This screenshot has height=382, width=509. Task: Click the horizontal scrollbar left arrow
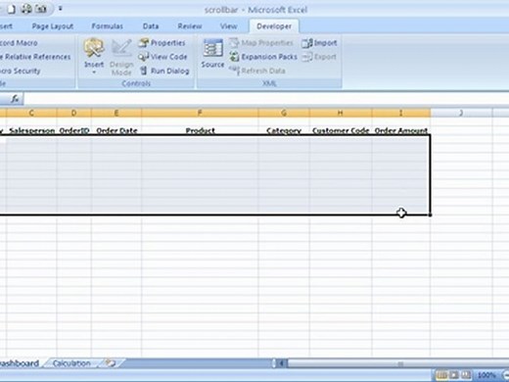282,363
